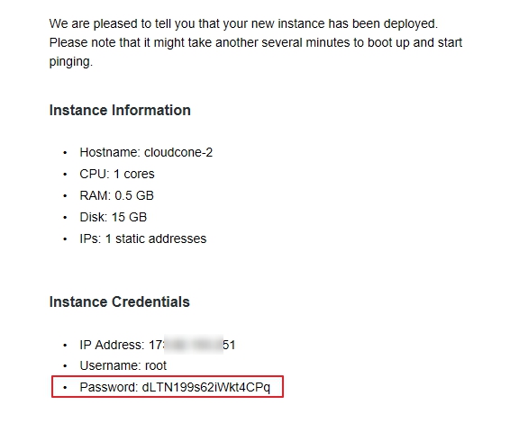Click the Password label inside the red box
The image size is (519, 423).
pos(109,387)
